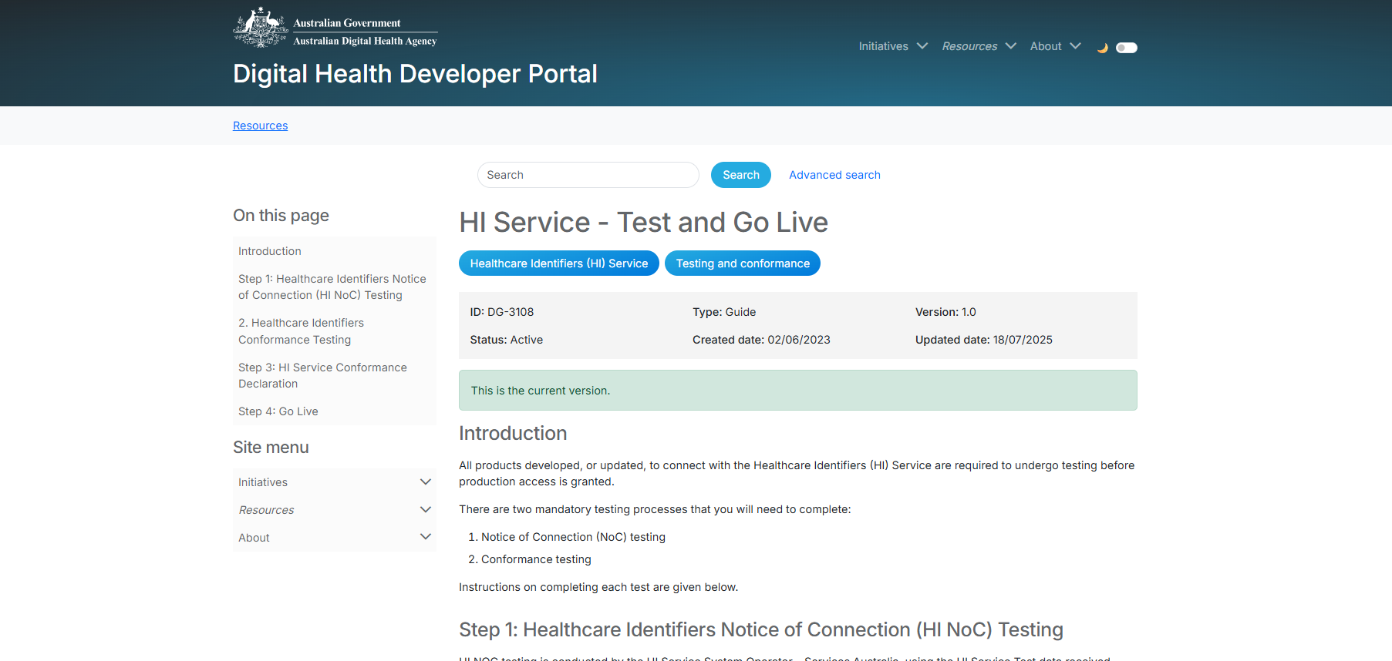Open Resources in the Site menu
This screenshot has width=1392, height=661.
point(266,510)
